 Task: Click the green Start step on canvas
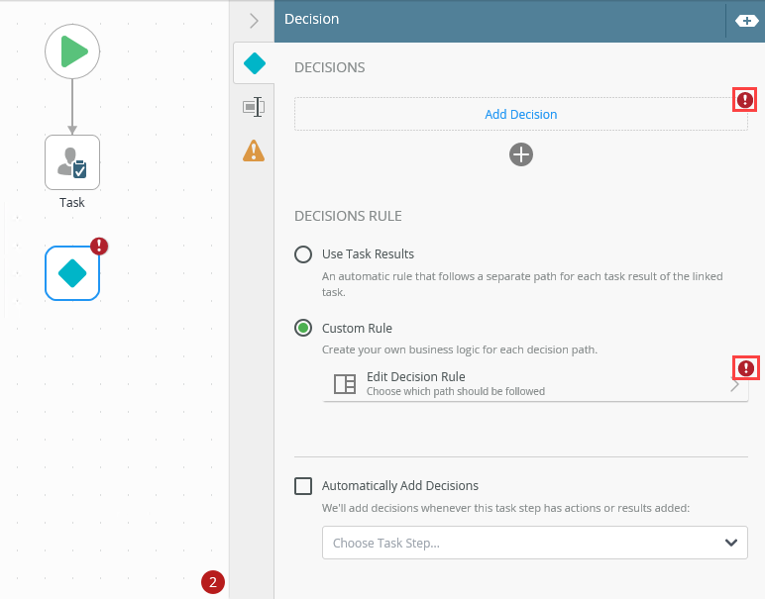(x=72, y=51)
